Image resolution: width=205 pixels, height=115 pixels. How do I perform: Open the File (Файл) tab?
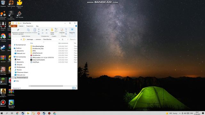(x=14, y=26)
